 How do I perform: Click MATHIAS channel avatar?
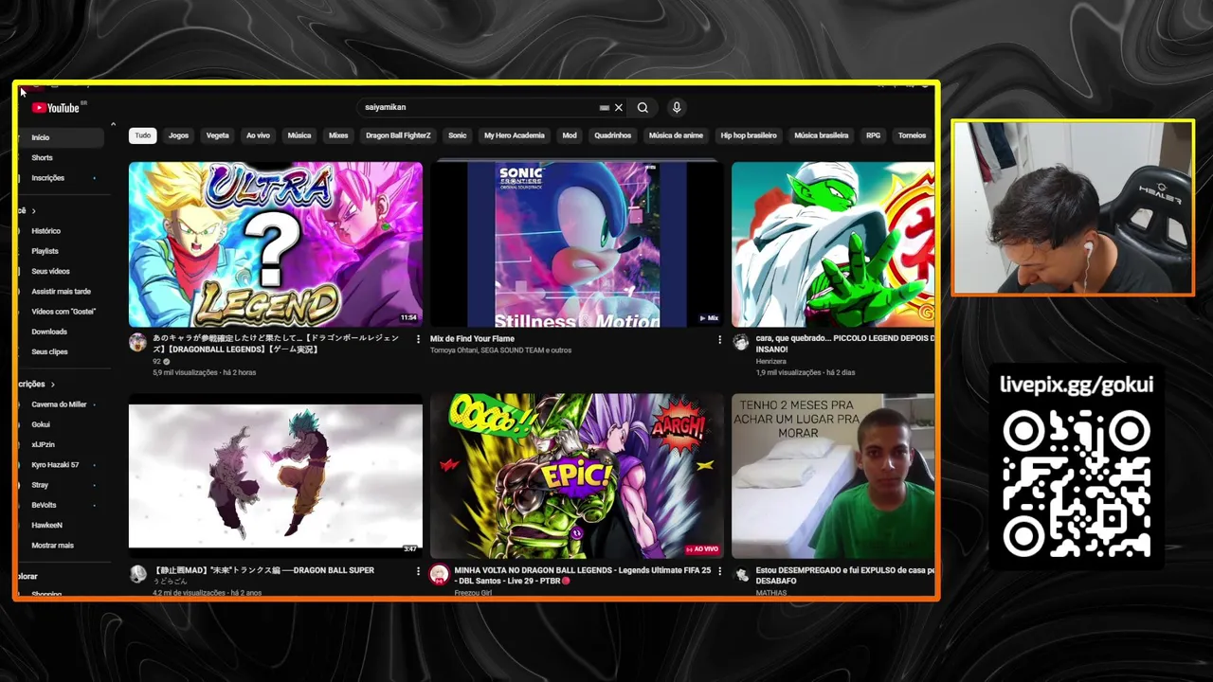pyautogui.click(x=741, y=575)
